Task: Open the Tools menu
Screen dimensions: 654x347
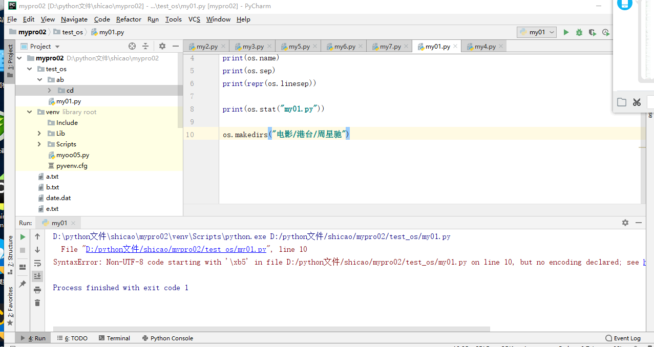Action: click(174, 19)
